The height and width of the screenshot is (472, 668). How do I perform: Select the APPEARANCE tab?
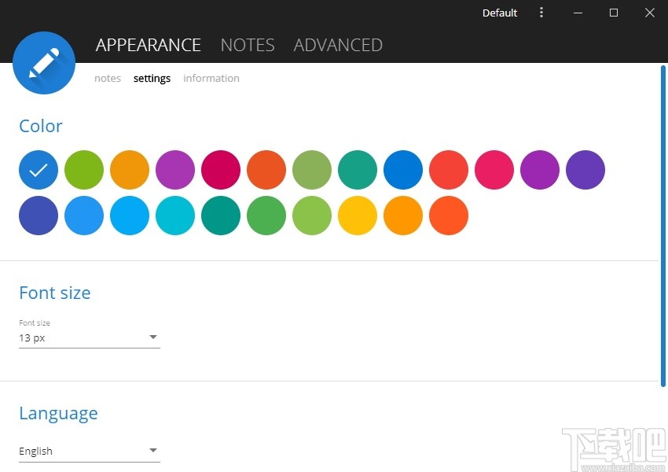coord(149,45)
